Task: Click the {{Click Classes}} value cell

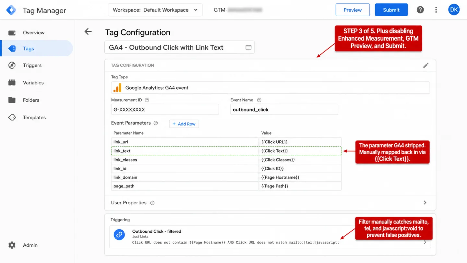Action: point(300,160)
